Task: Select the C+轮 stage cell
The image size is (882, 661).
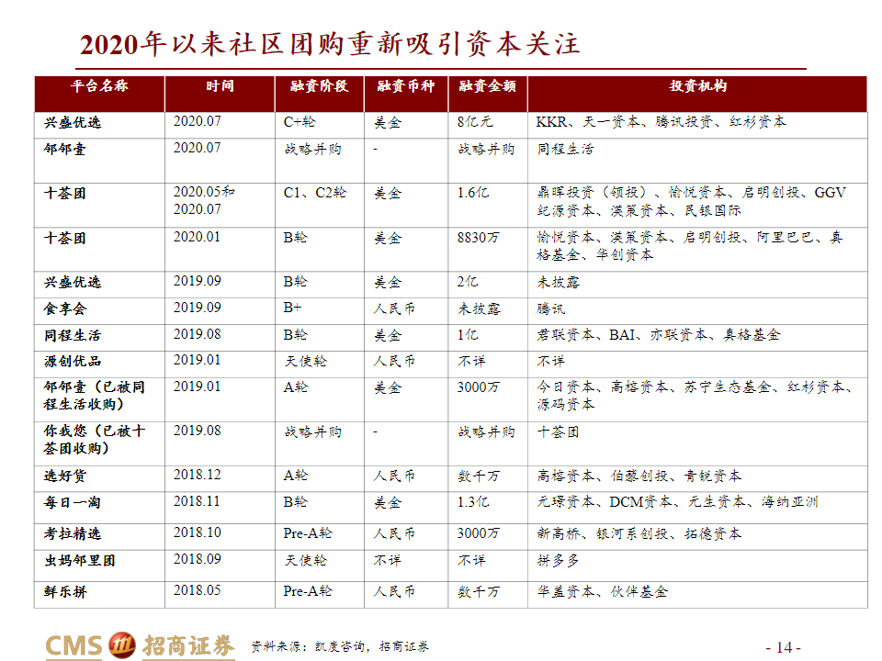Action: pos(300,122)
